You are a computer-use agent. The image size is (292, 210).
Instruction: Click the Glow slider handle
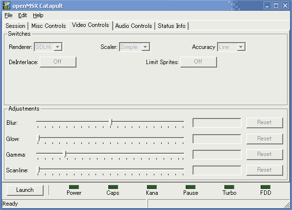[x=38, y=139]
